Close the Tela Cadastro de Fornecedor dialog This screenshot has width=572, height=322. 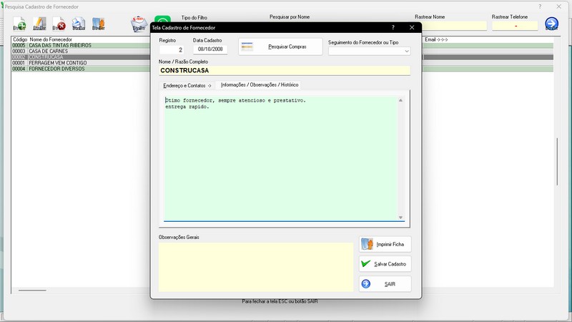pos(412,27)
